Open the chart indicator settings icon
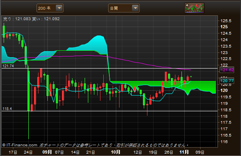241x156 pixels. (x=194, y=8)
